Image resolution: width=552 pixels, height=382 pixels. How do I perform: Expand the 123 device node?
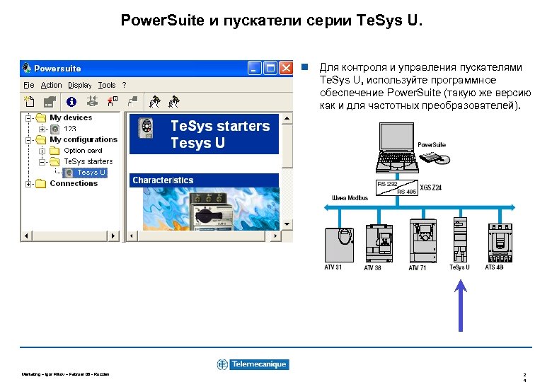click(x=42, y=129)
